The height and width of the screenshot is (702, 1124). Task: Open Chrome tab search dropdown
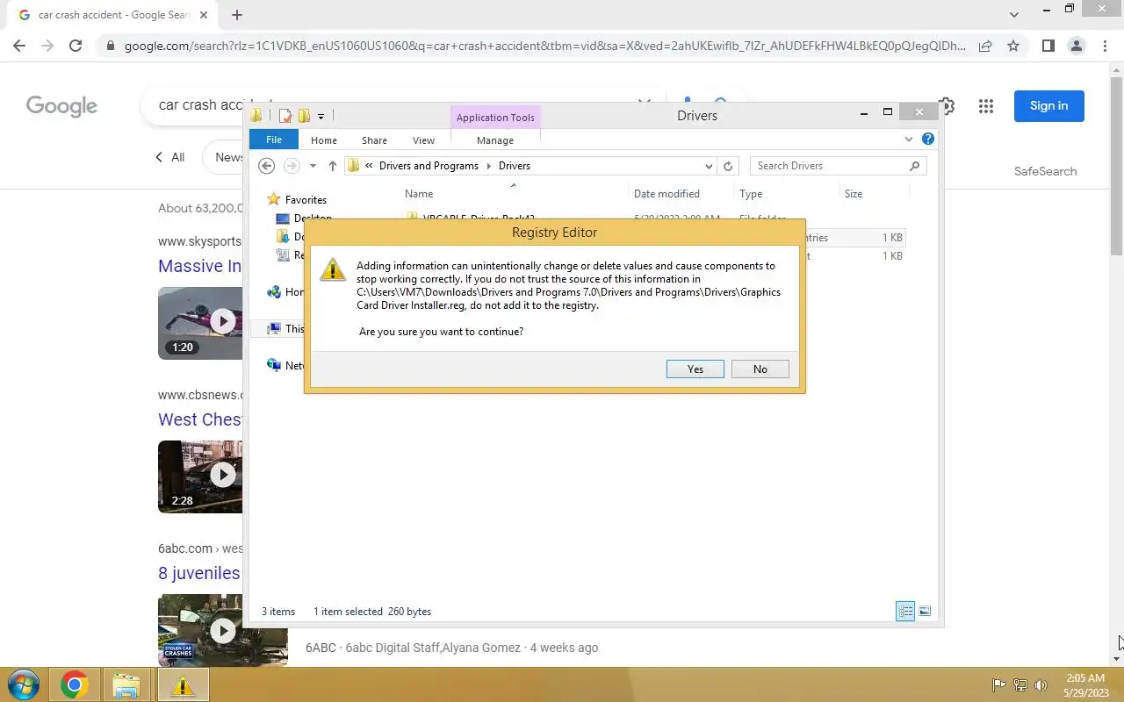pyautogui.click(x=1014, y=15)
